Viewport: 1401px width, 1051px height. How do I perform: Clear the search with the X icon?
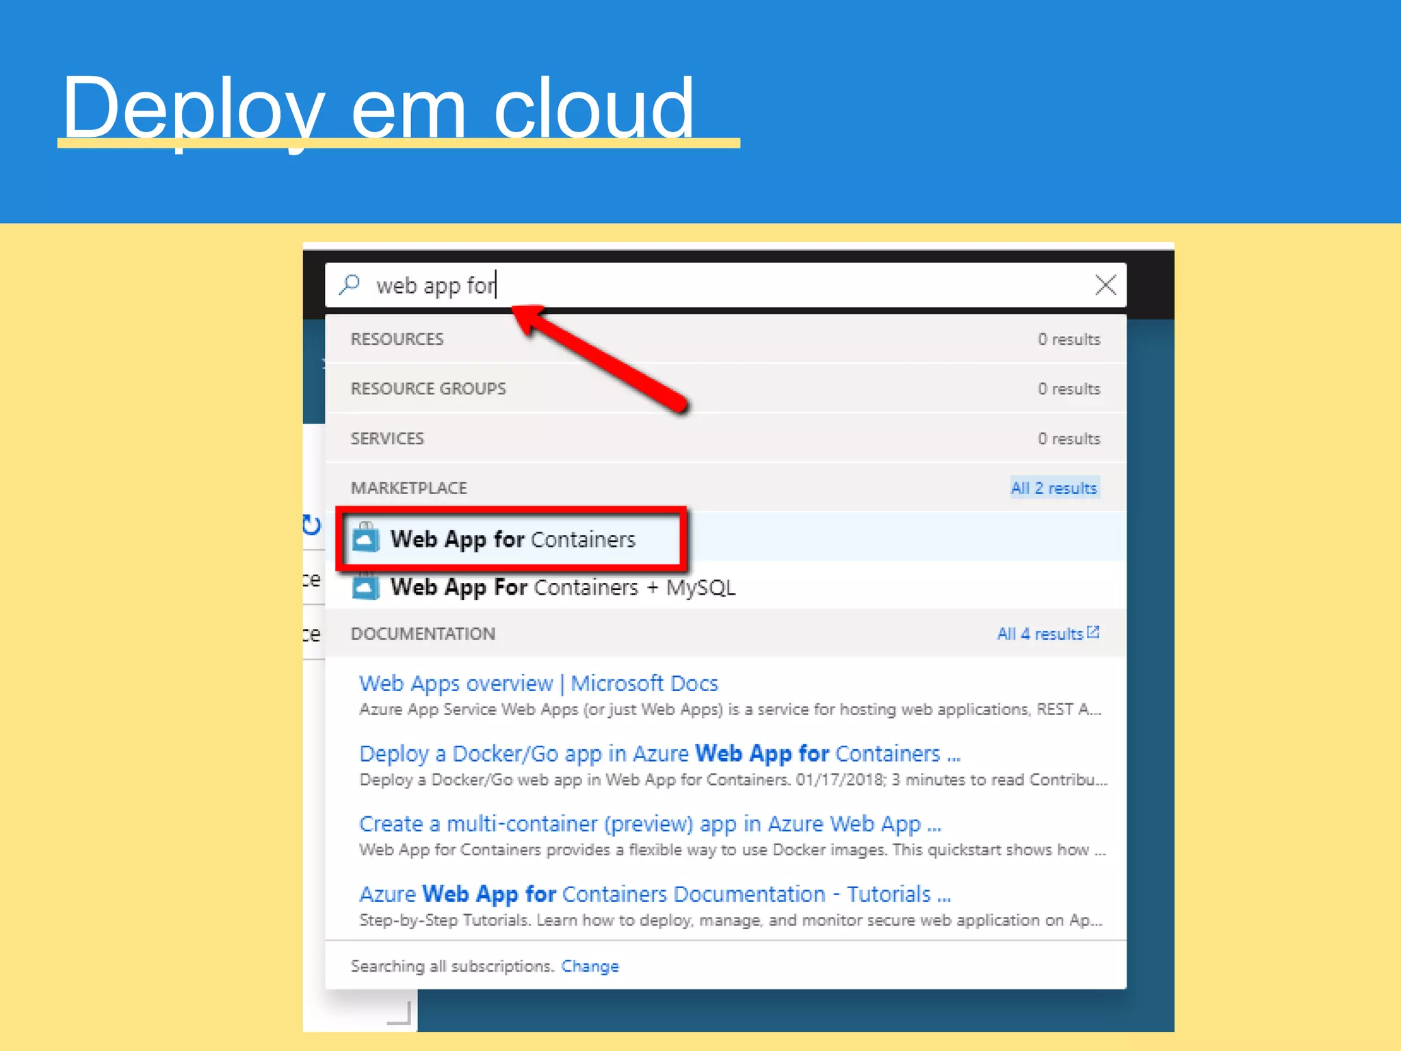(x=1105, y=285)
